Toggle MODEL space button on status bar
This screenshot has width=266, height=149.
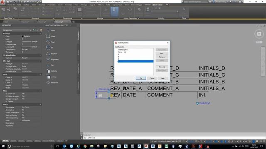175,142
